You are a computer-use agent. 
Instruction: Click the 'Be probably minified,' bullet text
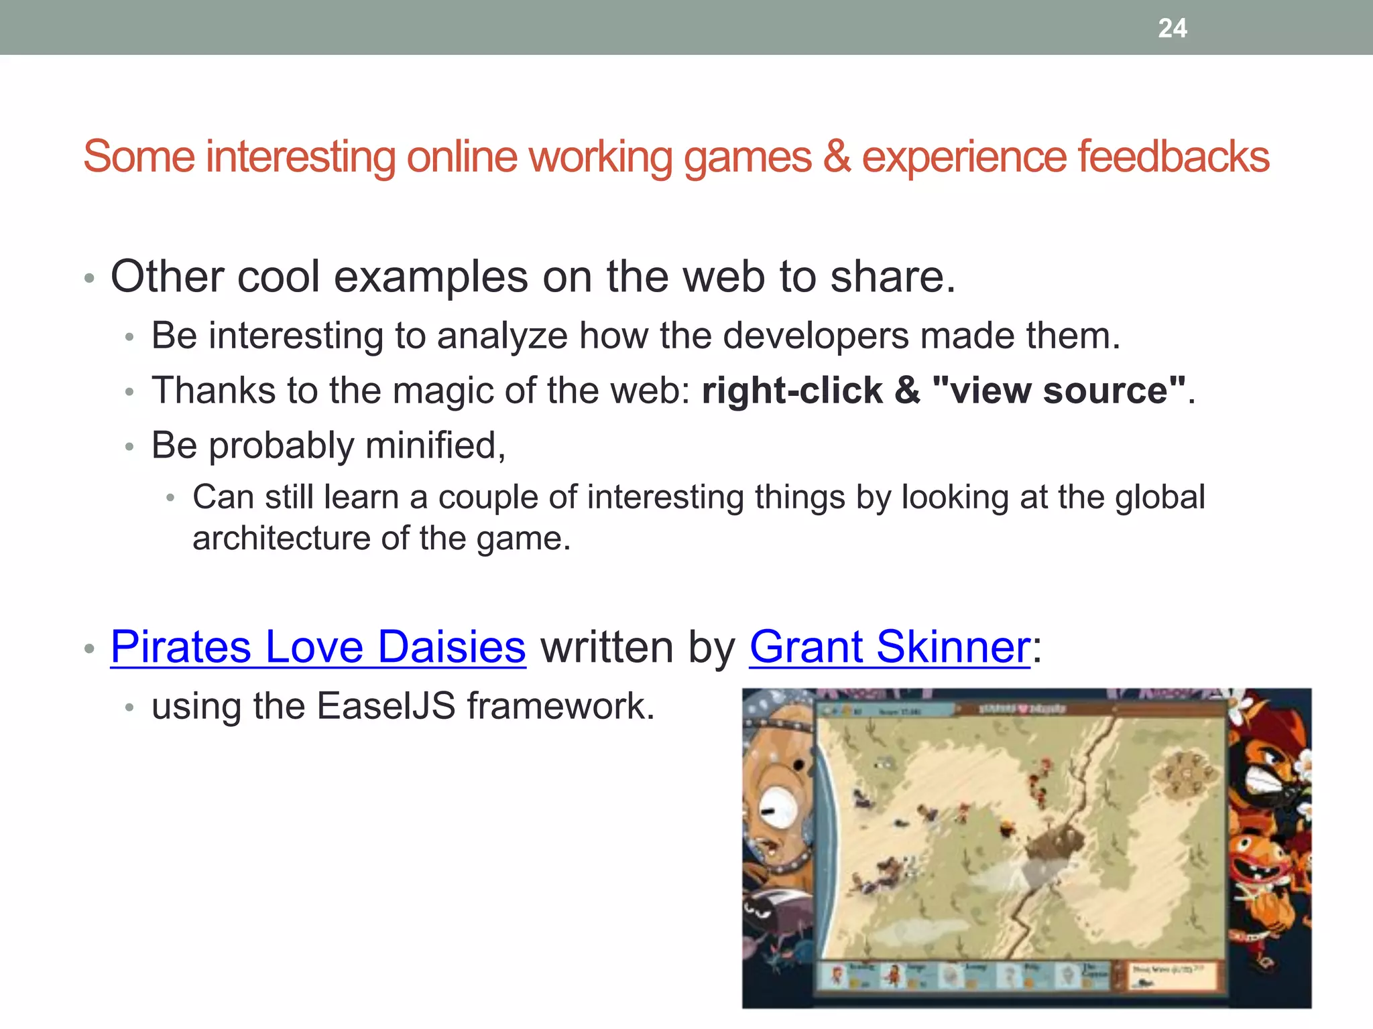pos(329,445)
